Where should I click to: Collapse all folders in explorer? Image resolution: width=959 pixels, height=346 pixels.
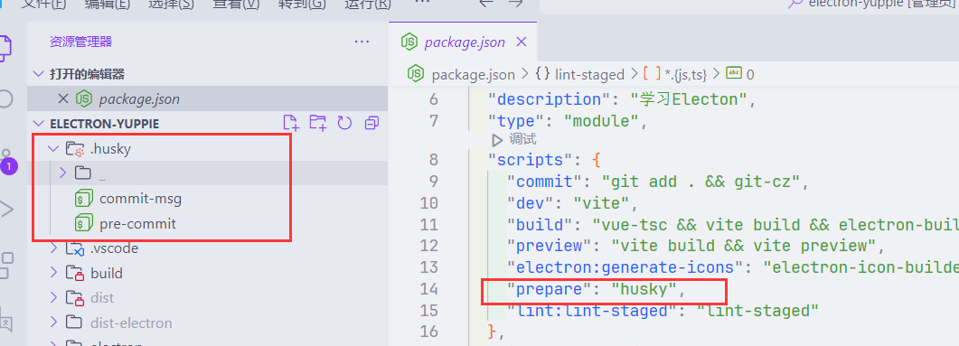(x=371, y=124)
